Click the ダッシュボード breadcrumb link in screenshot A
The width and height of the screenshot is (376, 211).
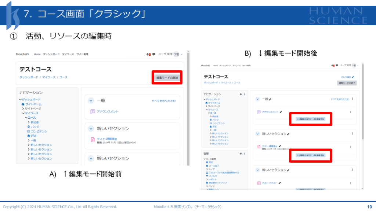pyautogui.click(x=29, y=77)
